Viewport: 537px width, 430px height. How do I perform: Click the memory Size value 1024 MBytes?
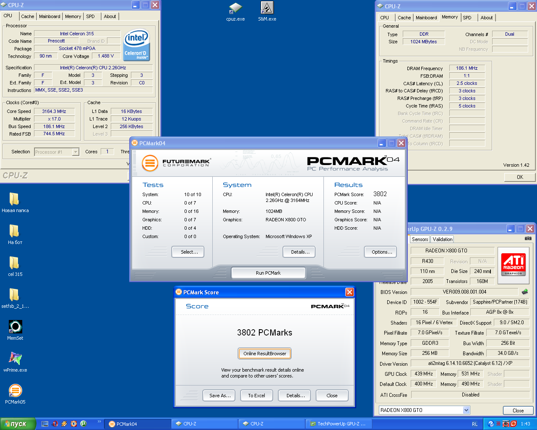(x=423, y=42)
